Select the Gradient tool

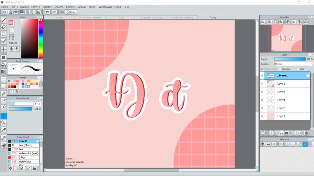click(4, 71)
